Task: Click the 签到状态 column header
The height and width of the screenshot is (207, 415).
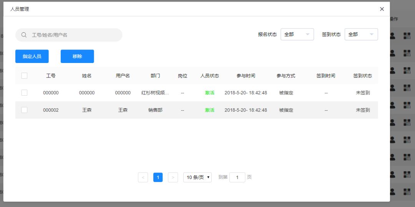Action: 363,76
